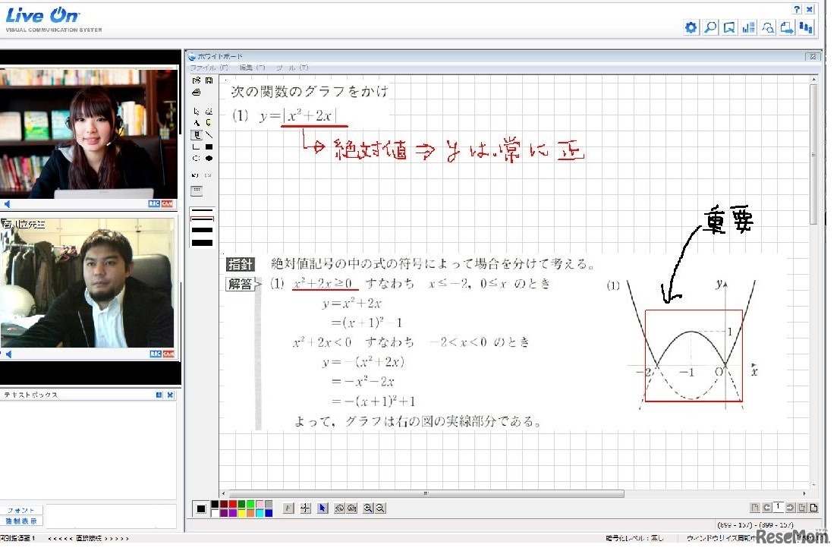Screen dimensions: 840x554
Task: Open a file from the whiteboard toolbar
Action: [x=197, y=80]
